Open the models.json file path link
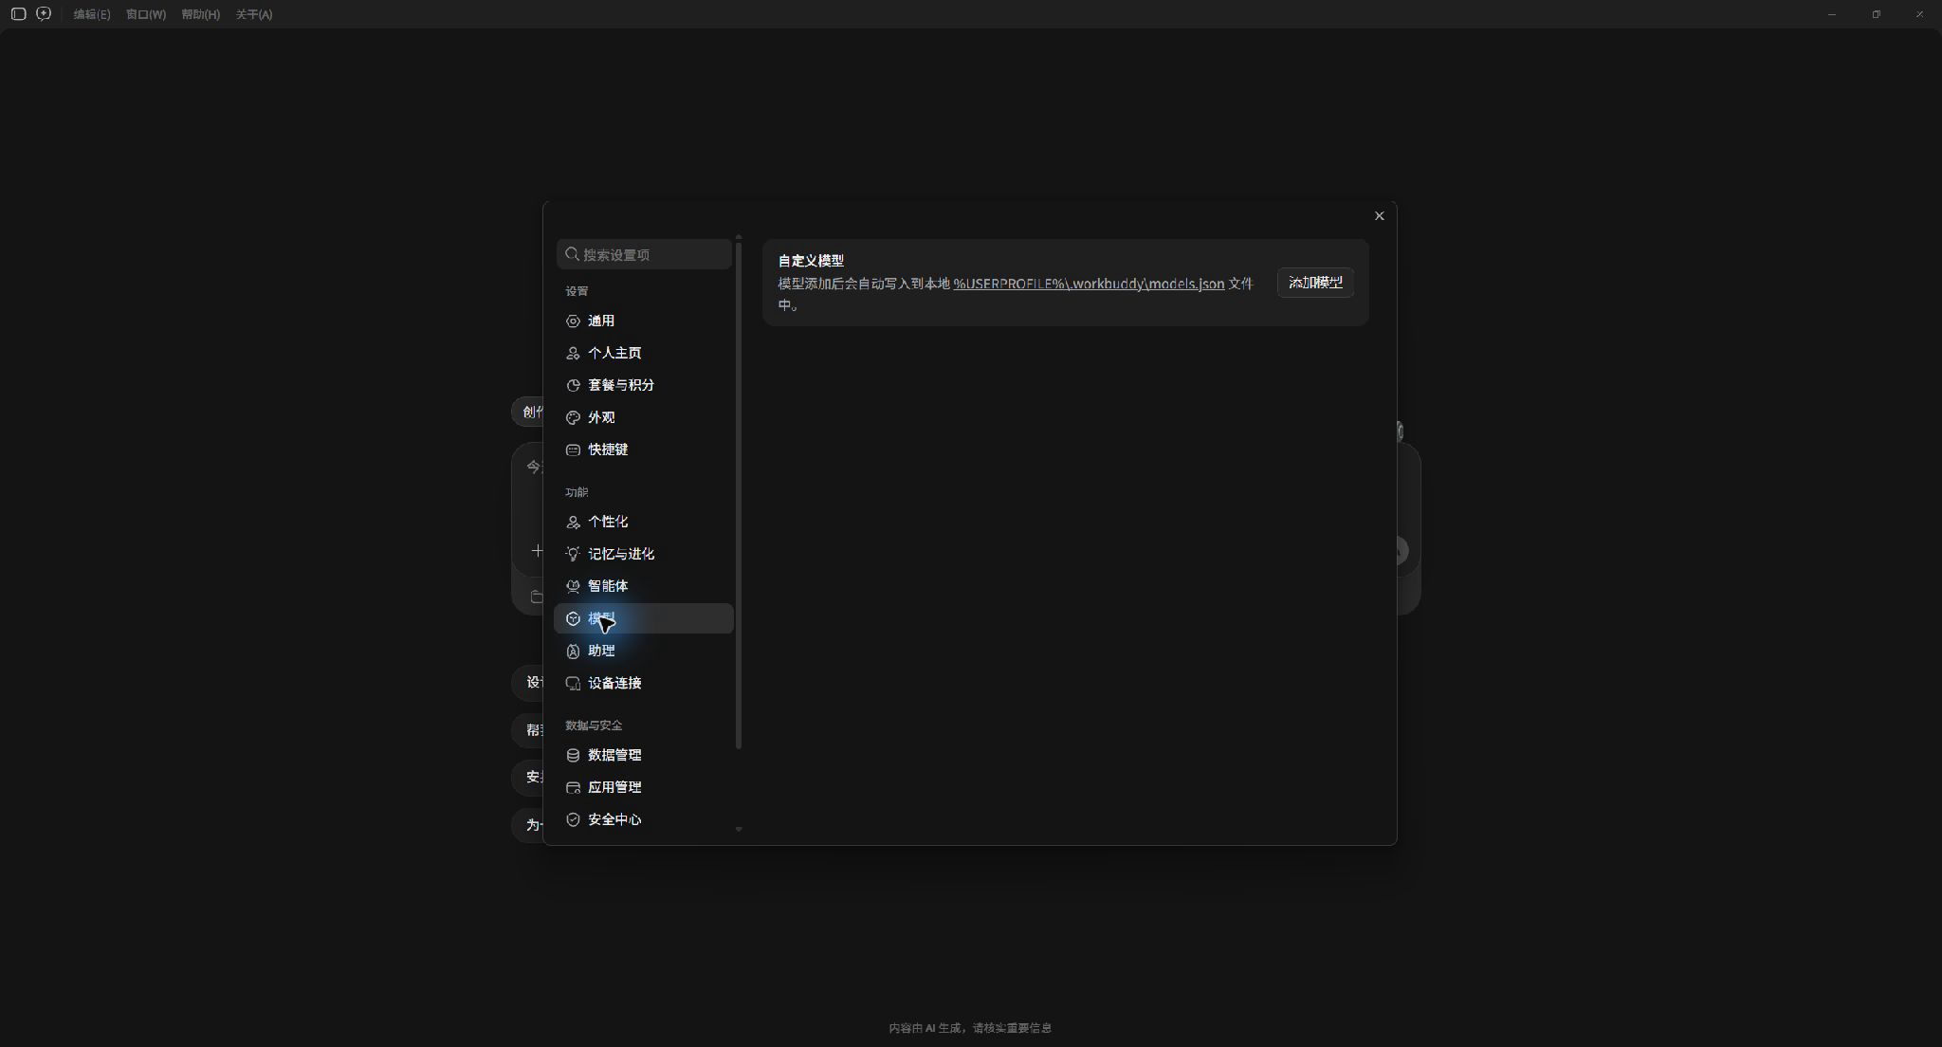 click(1089, 284)
